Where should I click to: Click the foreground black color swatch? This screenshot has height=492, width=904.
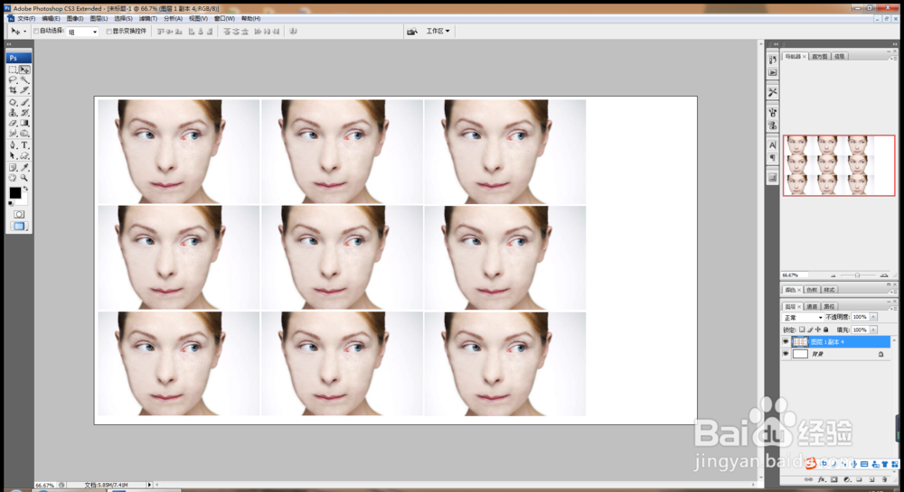pyautogui.click(x=15, y=192)
